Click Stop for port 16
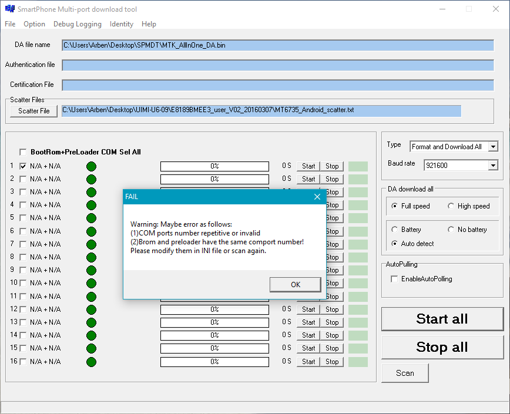 (x=332, y=362)
